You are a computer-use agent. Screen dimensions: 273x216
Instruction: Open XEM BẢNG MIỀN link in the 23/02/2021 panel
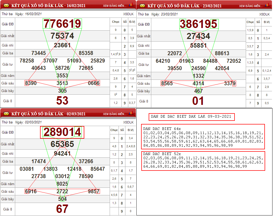point(251,6)
